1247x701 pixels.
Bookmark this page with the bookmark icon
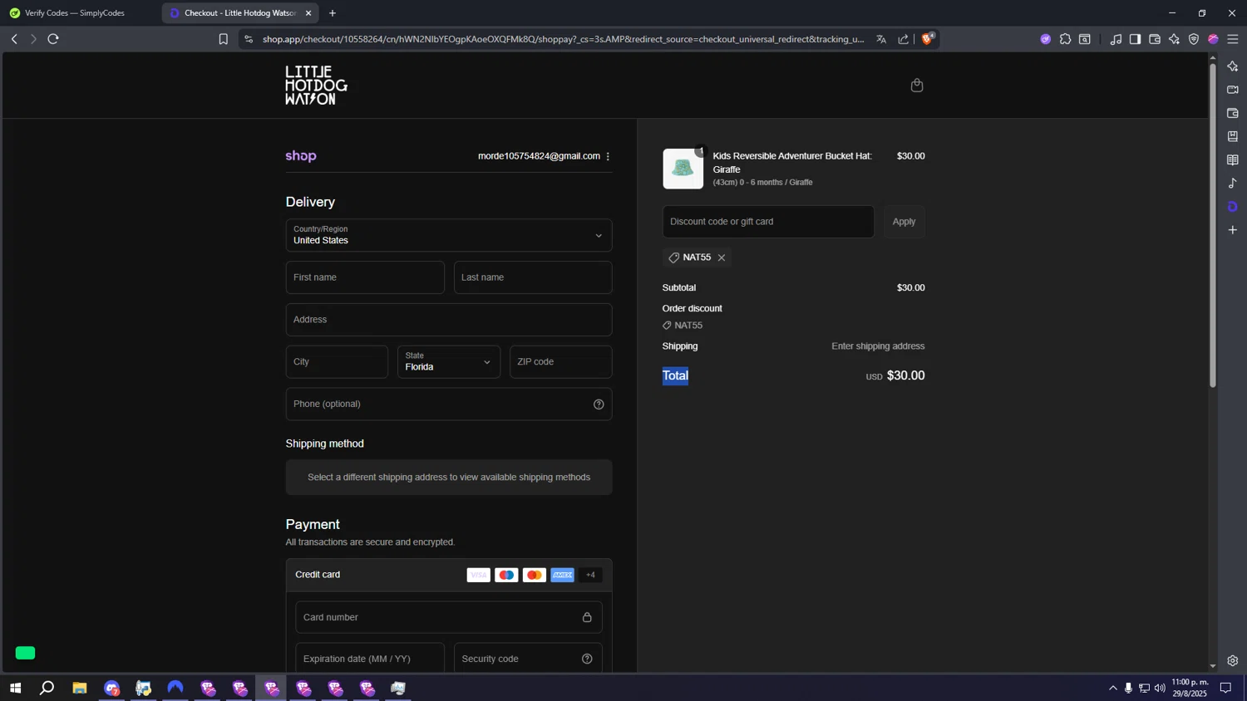pos(223,39)
